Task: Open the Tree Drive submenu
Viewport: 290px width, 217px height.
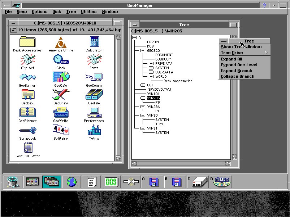Action: (x=244, y=53)
